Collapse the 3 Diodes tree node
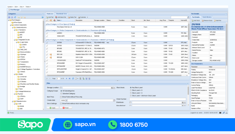The width and height of the screenshot is (235, 134). pos(15,74)
